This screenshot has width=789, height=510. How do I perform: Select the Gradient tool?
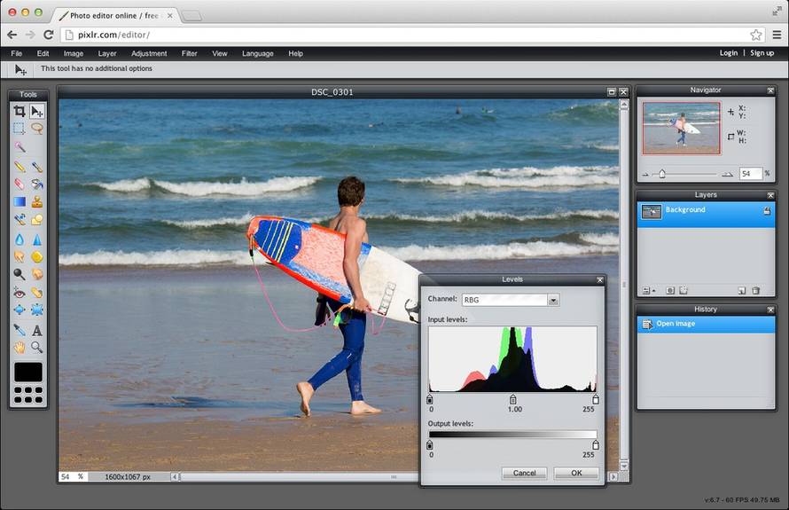(x=20, y=201)
